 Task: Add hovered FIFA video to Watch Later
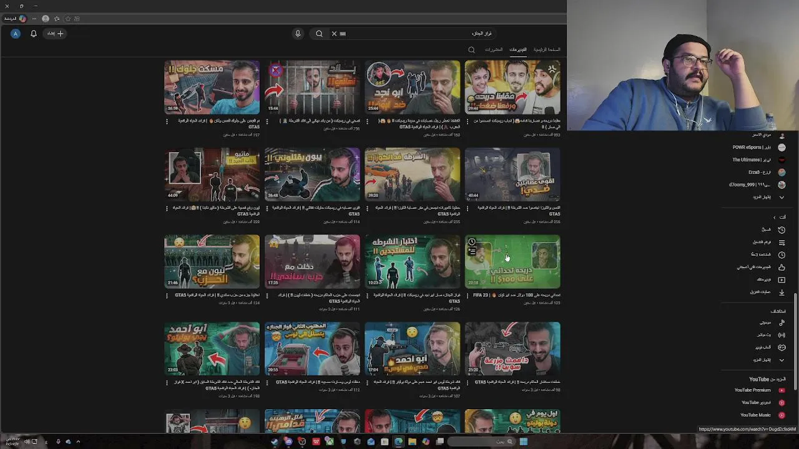pos(472,242)
